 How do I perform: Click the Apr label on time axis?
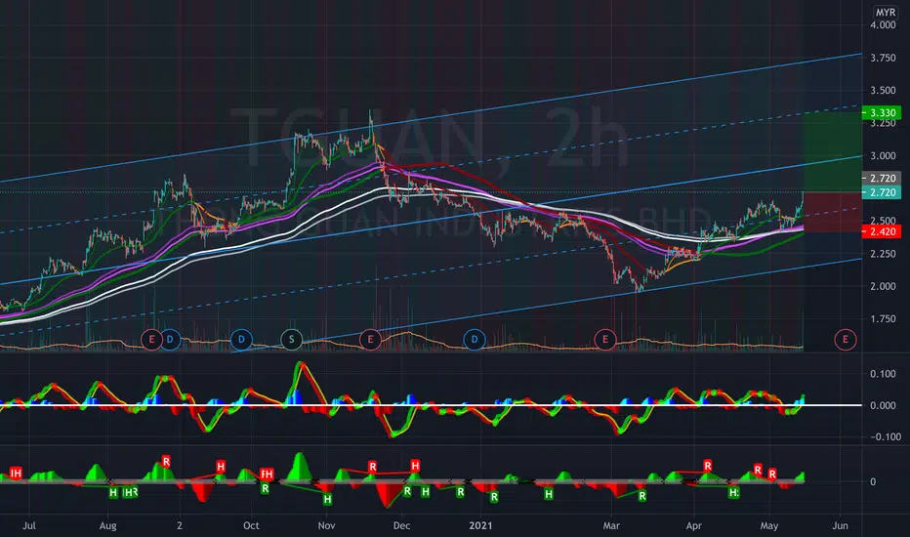click(x=693, y=525)
